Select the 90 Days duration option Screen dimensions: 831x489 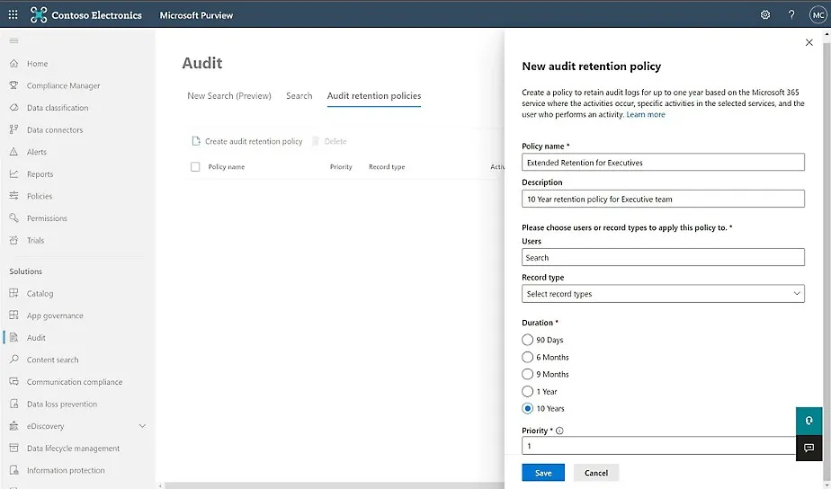pos(528,340)
